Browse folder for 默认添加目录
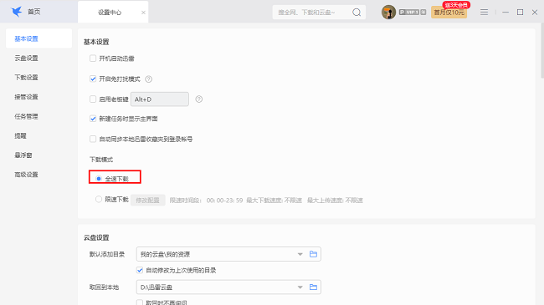Screen dimensions: 544x305 click(x=313, y=254)
